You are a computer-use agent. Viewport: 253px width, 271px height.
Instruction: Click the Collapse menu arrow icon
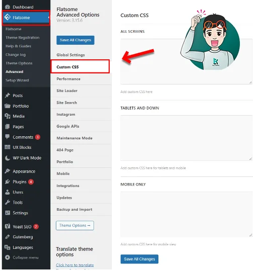tap(8, 257)
